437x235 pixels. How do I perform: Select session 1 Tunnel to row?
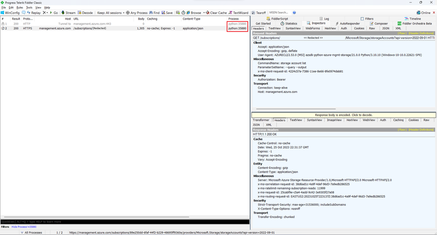point(125,24)
